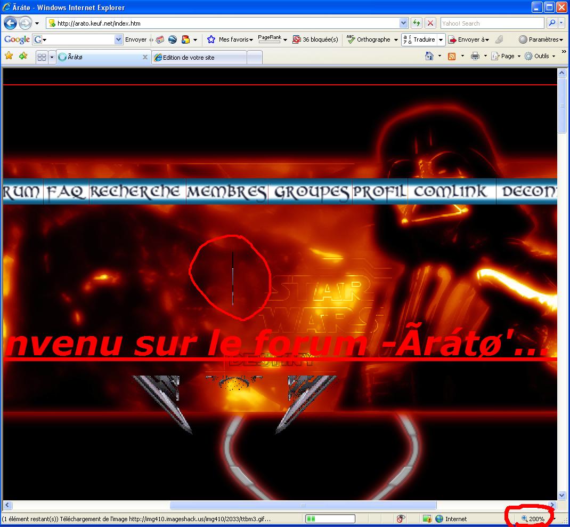Go back to the previous page
570x527 pixels.
[10, 23]
